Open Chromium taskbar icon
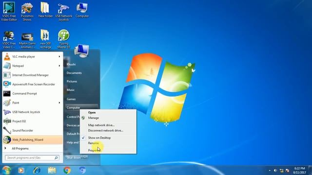Viewport: 312px width, 175px height. [82, 170]
